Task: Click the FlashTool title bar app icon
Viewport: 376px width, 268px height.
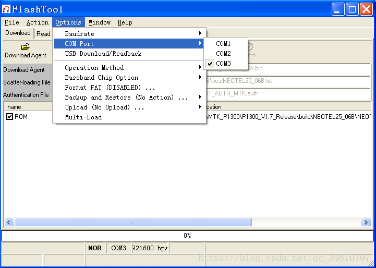Action: (6, 9)
